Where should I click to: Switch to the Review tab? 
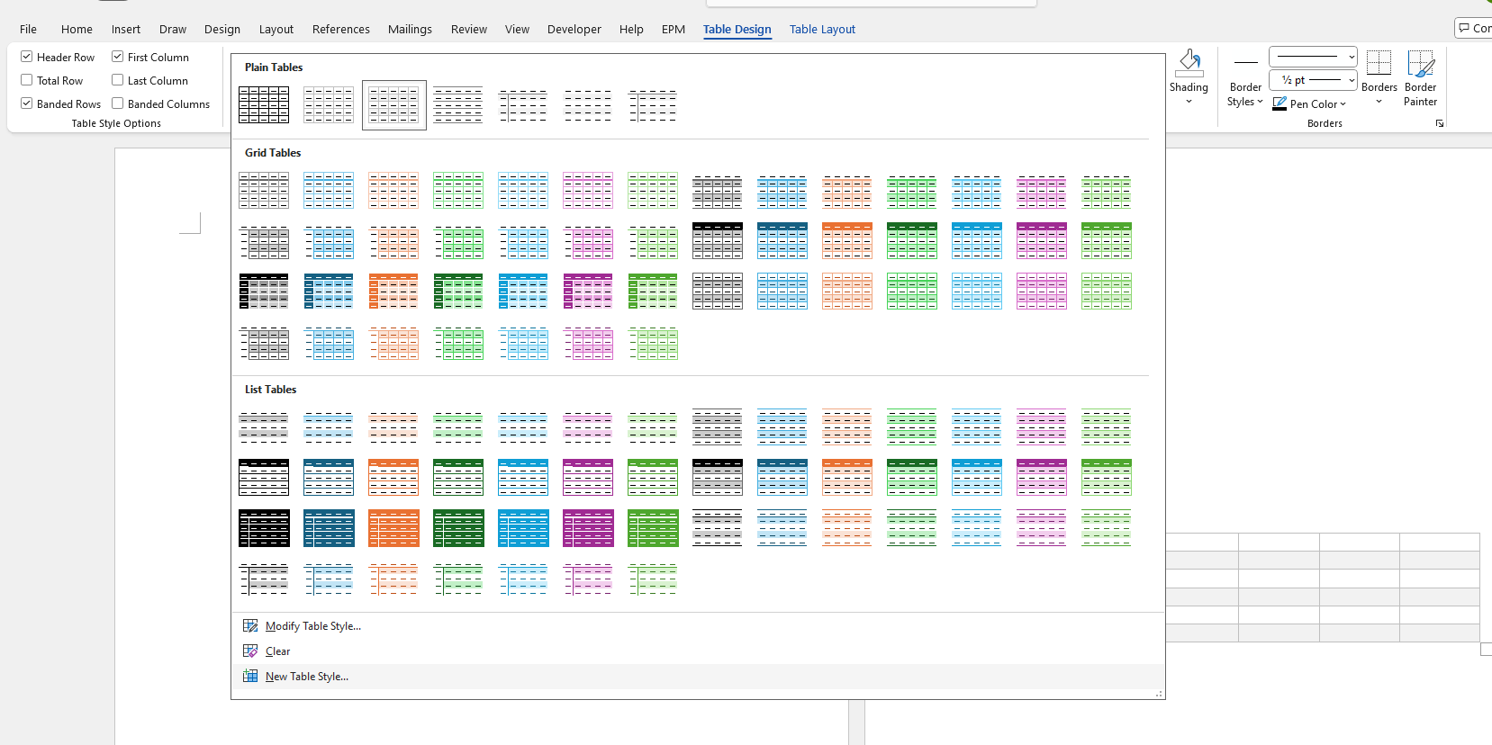(469, 29)
